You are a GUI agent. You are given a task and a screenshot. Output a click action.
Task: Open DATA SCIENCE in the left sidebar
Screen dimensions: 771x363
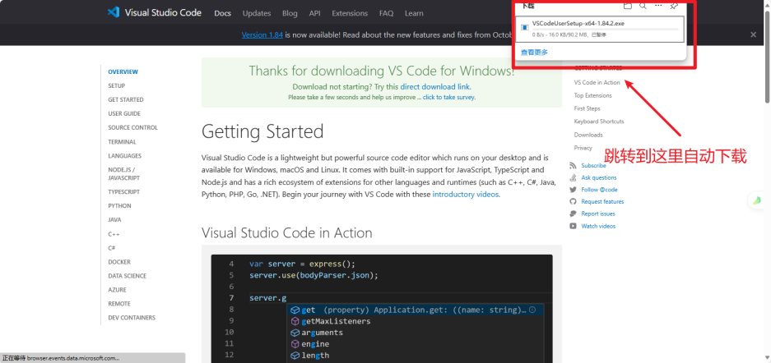coord(128,276)
